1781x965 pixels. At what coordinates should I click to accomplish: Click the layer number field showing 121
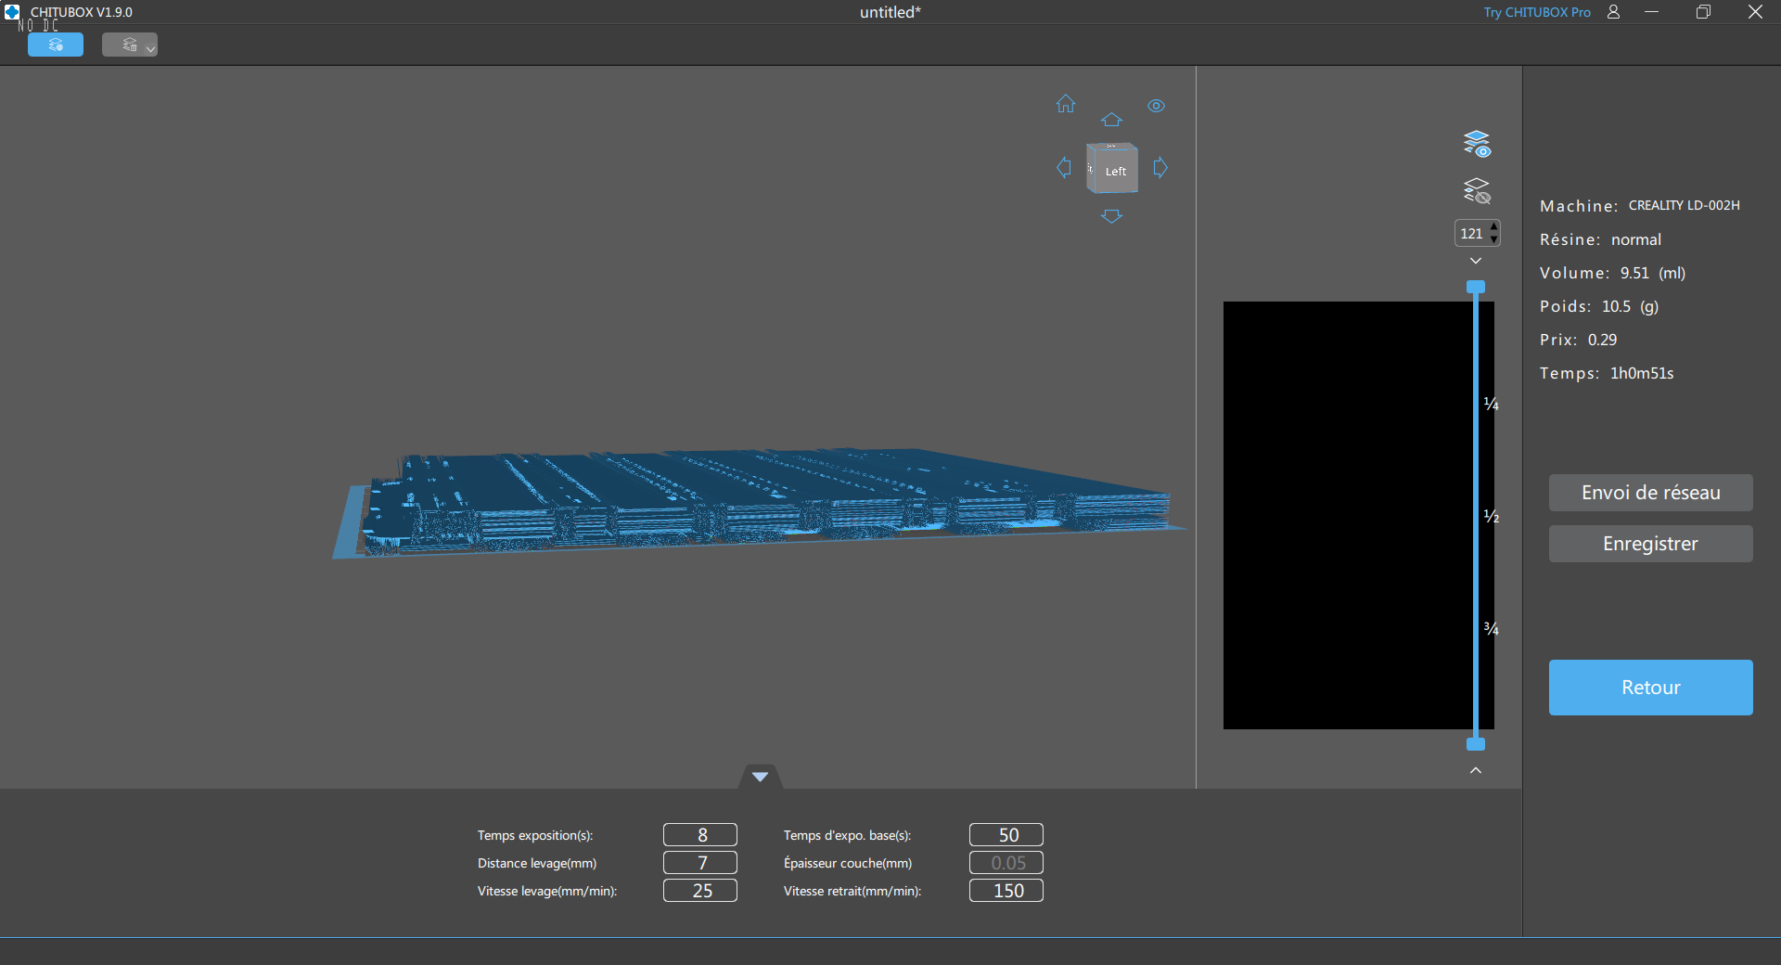pos(1471,234)
